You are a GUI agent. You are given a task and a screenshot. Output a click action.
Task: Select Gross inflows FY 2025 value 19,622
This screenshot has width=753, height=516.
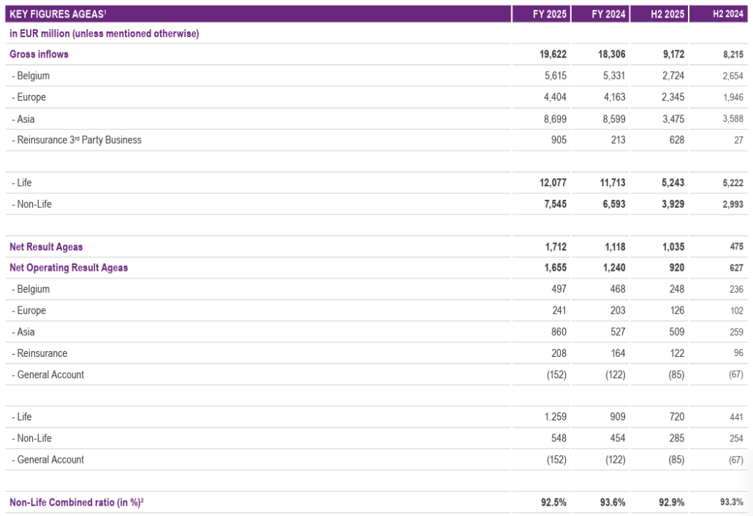pos(553,54)
